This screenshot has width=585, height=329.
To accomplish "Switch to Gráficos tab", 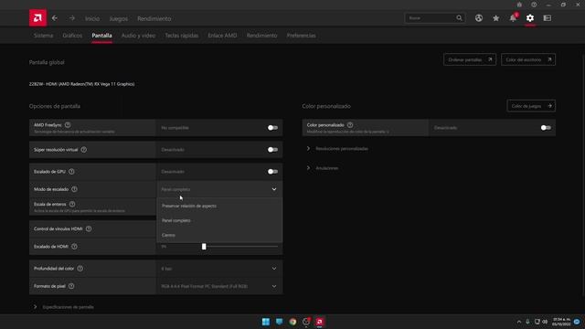I will coord(72,36).
